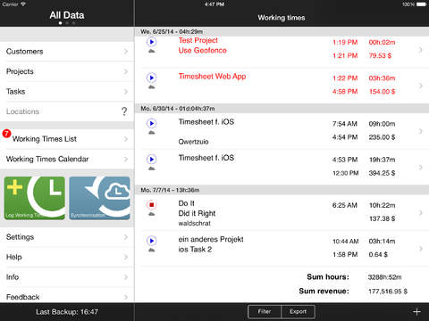Open Settings from the sidebar
Viewport: 429px width, 321px height.
tap(67, 237)
